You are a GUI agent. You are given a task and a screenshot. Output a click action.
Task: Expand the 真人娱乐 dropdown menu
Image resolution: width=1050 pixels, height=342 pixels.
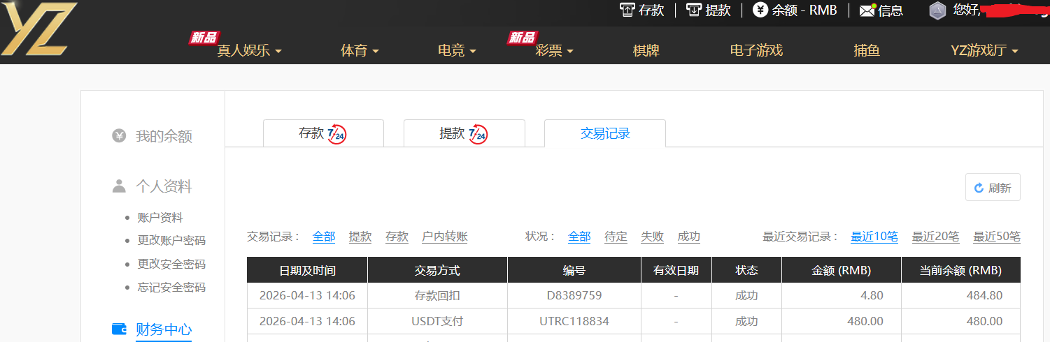pos(249,51)
